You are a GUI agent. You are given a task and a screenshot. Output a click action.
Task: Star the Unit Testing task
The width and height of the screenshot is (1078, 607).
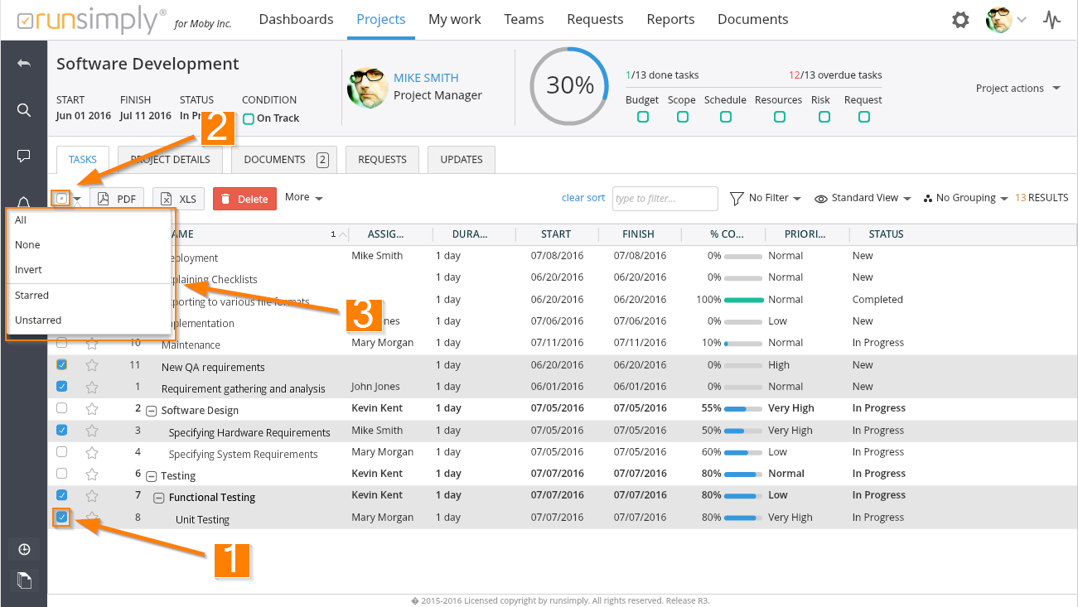point(92,518)
